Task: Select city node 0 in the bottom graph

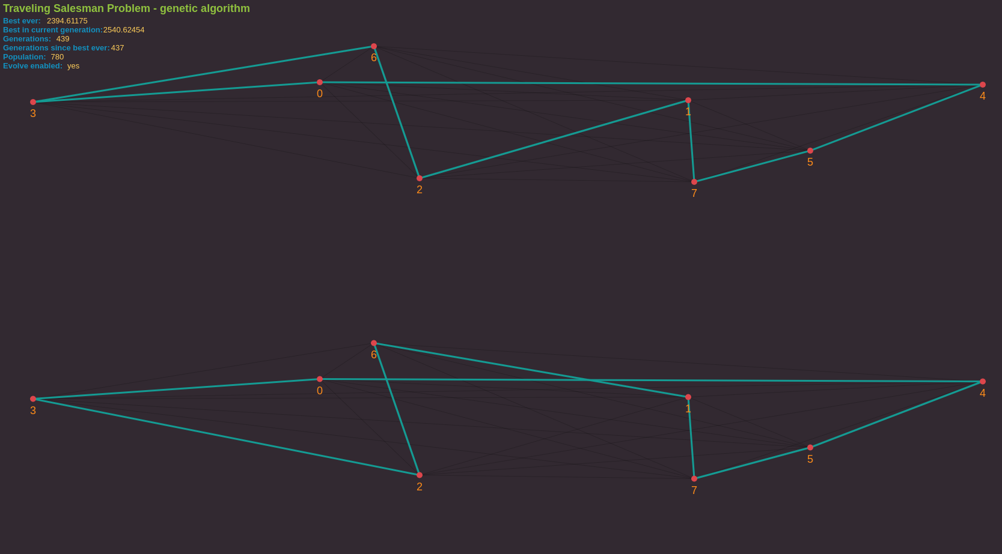Action: [x=320, y=379]
